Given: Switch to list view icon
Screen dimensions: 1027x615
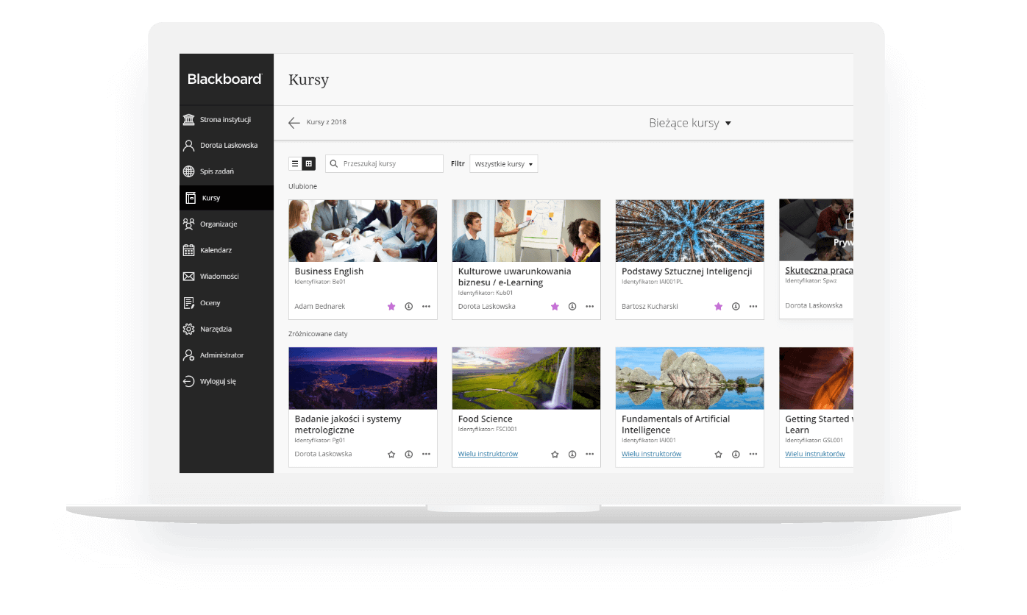Looking at the screenshot, I should coord(295,163).
